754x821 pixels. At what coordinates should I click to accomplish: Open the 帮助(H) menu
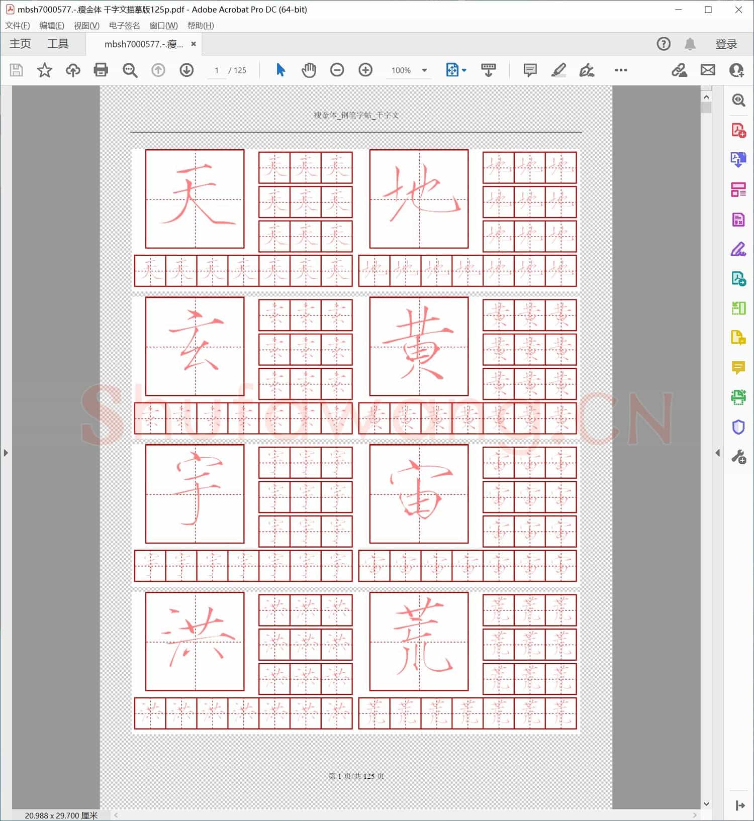(x=201, y=26)
